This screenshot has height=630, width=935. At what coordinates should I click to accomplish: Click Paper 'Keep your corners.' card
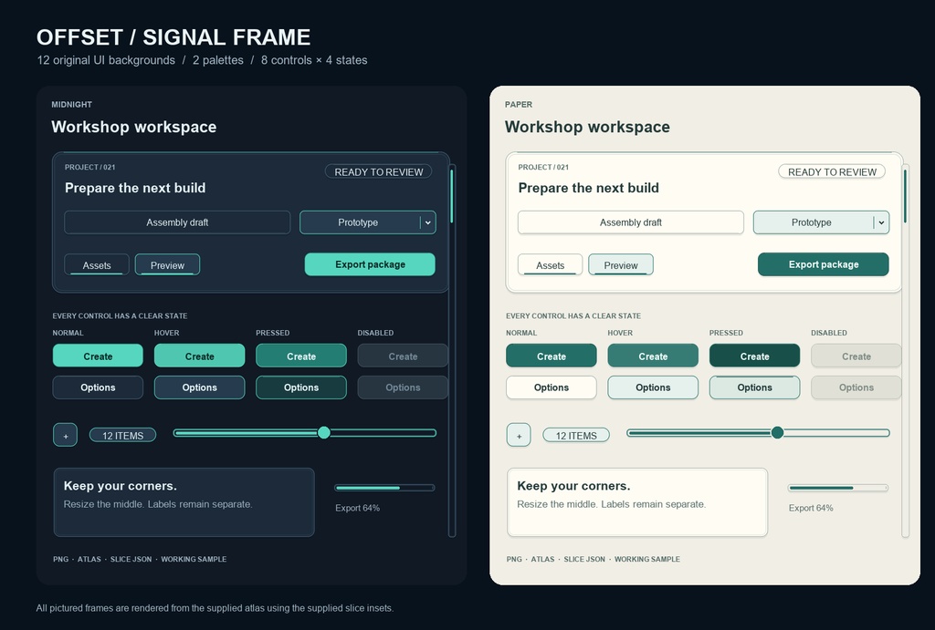tap(637, 502)
